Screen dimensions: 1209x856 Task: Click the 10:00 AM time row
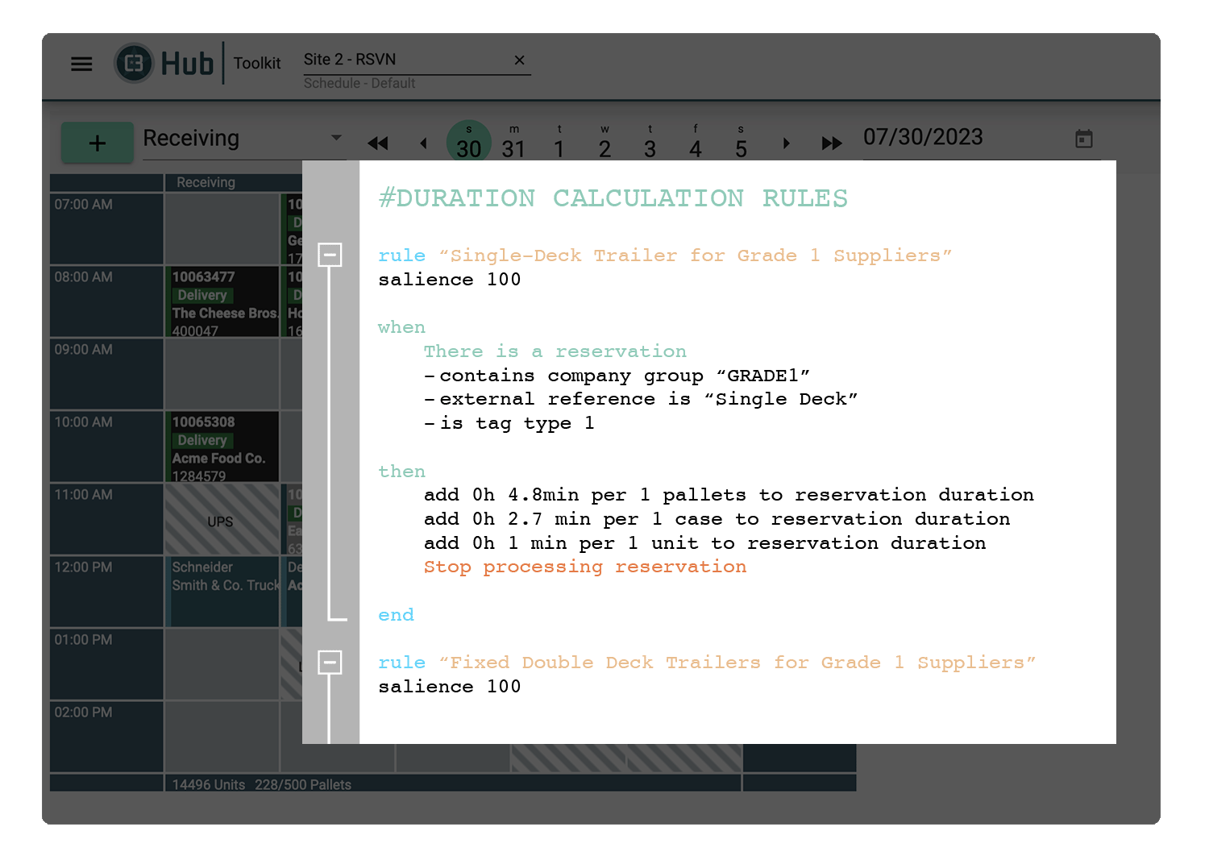click(106, 447)
